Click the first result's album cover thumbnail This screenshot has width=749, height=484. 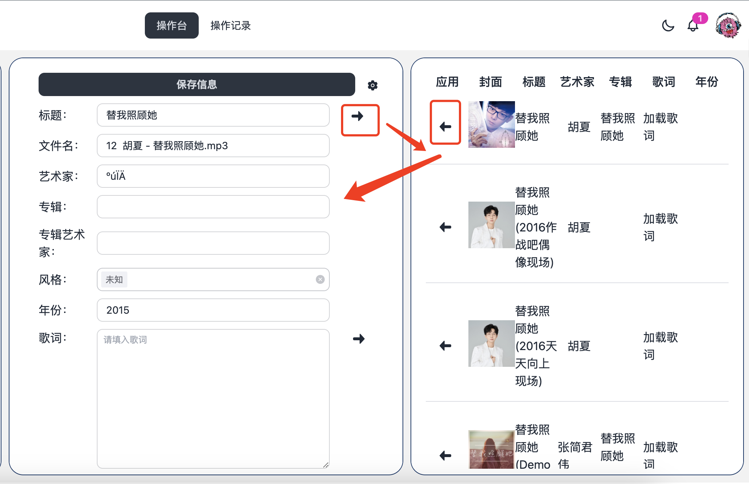pyautogui.click(x=491, y=124)
